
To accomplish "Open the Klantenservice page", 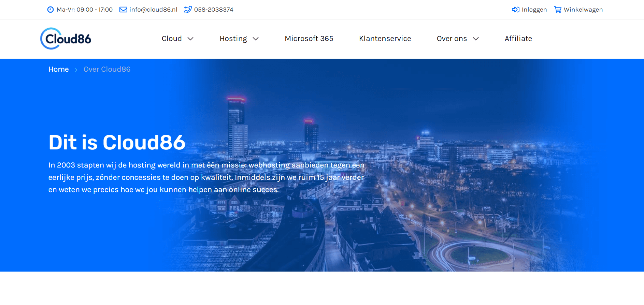I will coord(385,39).
